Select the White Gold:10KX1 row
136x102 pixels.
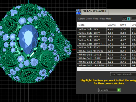[107, 55]
